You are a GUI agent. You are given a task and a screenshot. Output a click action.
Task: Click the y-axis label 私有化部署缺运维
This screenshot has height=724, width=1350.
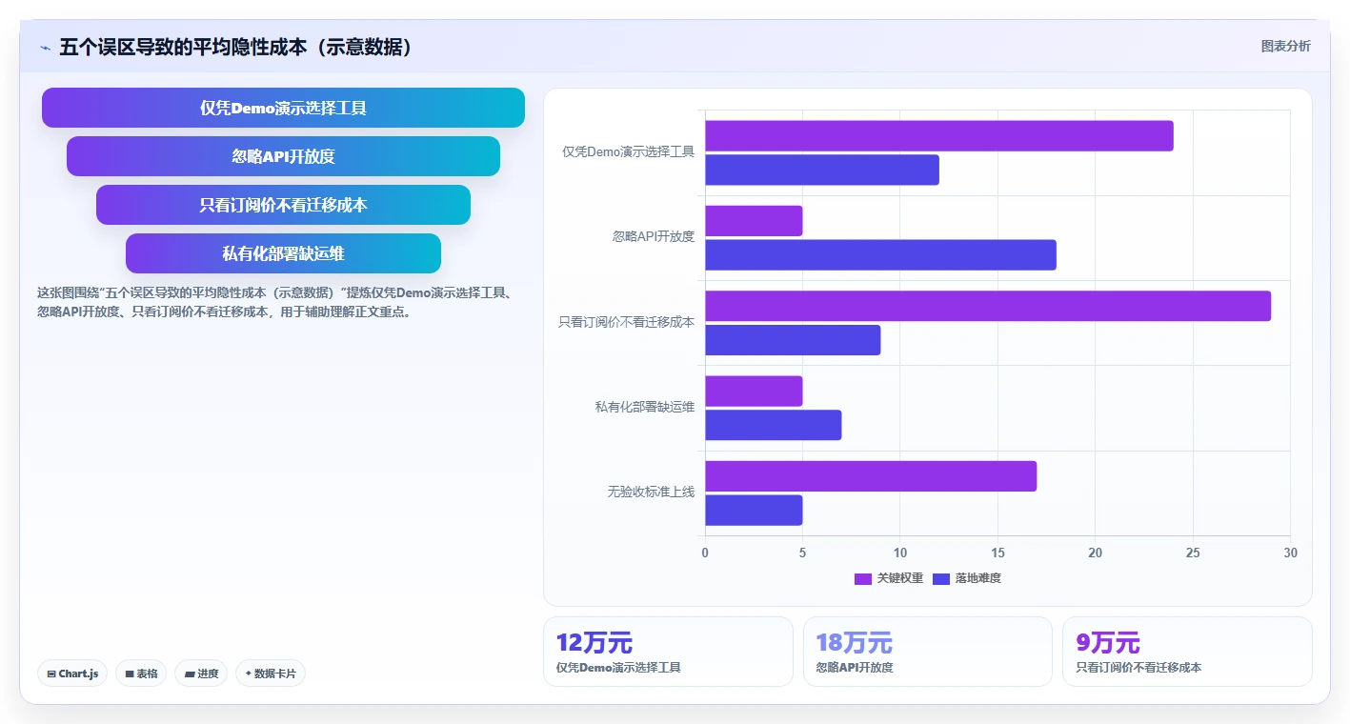point(645,407)
